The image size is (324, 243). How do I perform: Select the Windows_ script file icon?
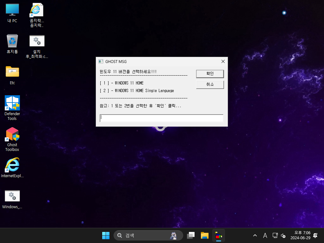click(x=12, y=199)
